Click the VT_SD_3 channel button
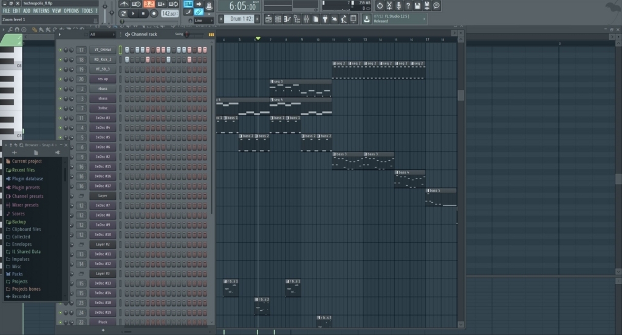622x335 pixels. click(x=103, y=69)
